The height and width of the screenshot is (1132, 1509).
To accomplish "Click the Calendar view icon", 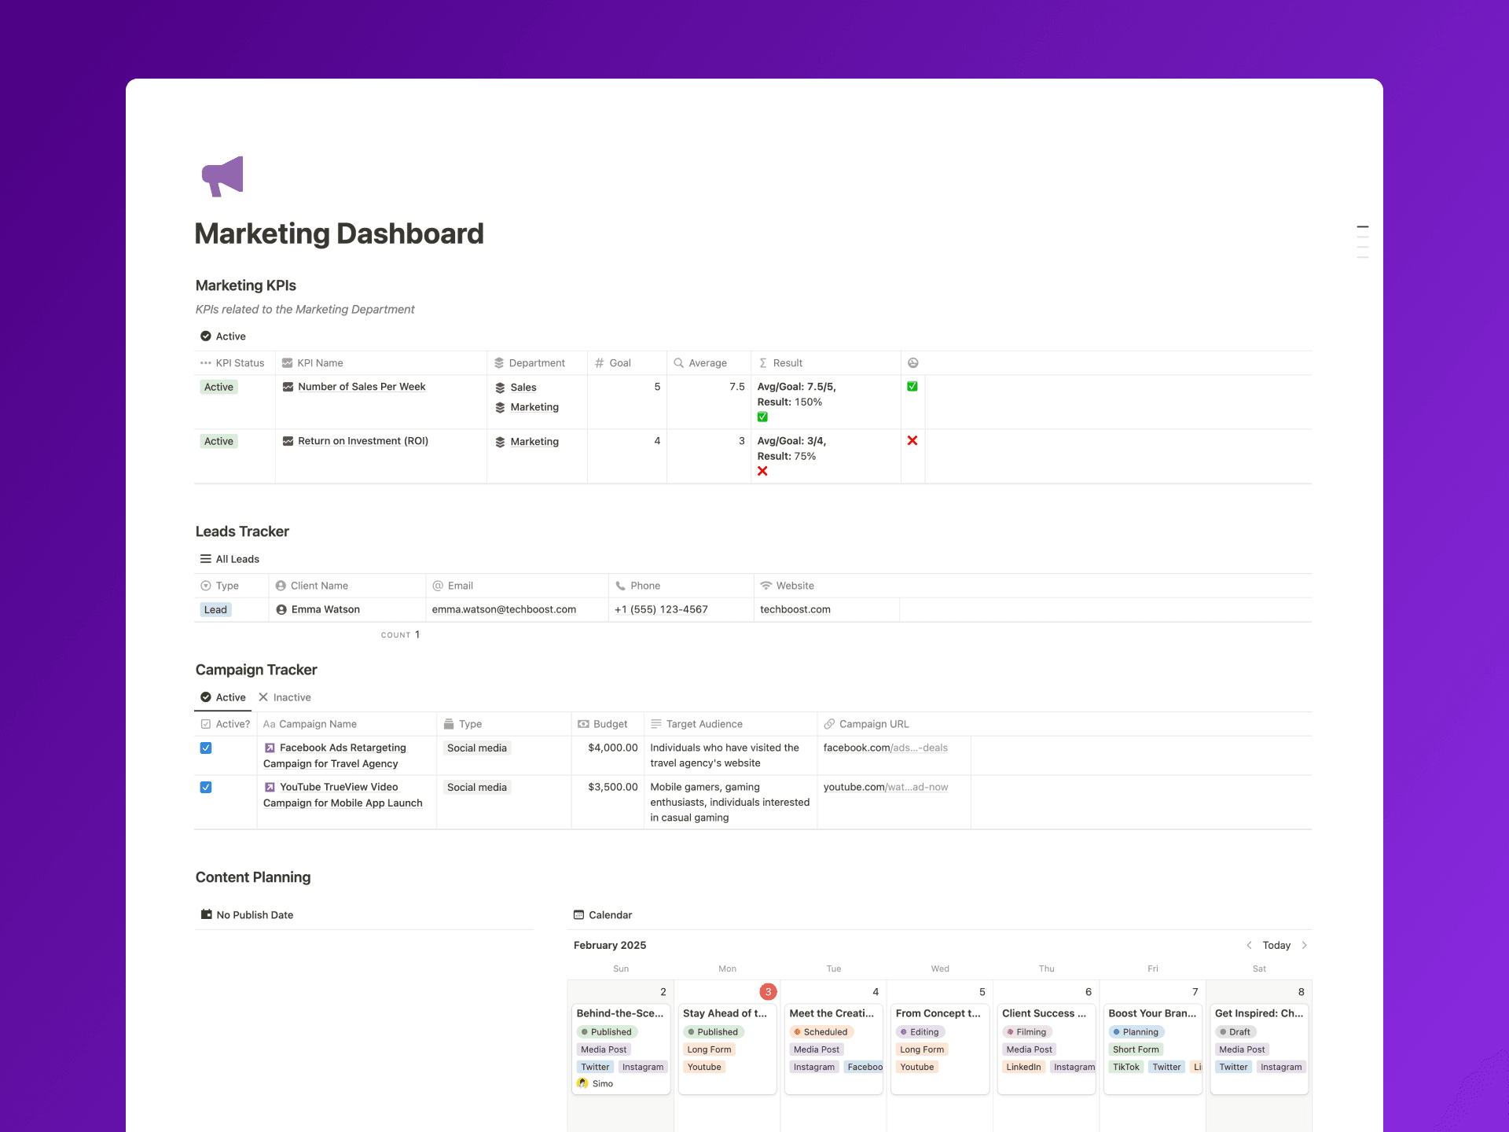I will 579,915.
